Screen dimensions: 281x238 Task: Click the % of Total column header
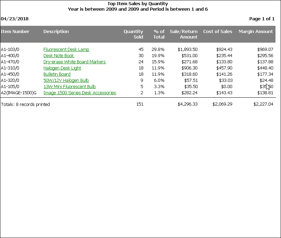[x=159, y=34]
